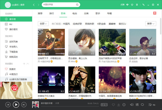Open the play queue list icon
The height and width of the screenshot is (110, 162).
coord(150,104)
